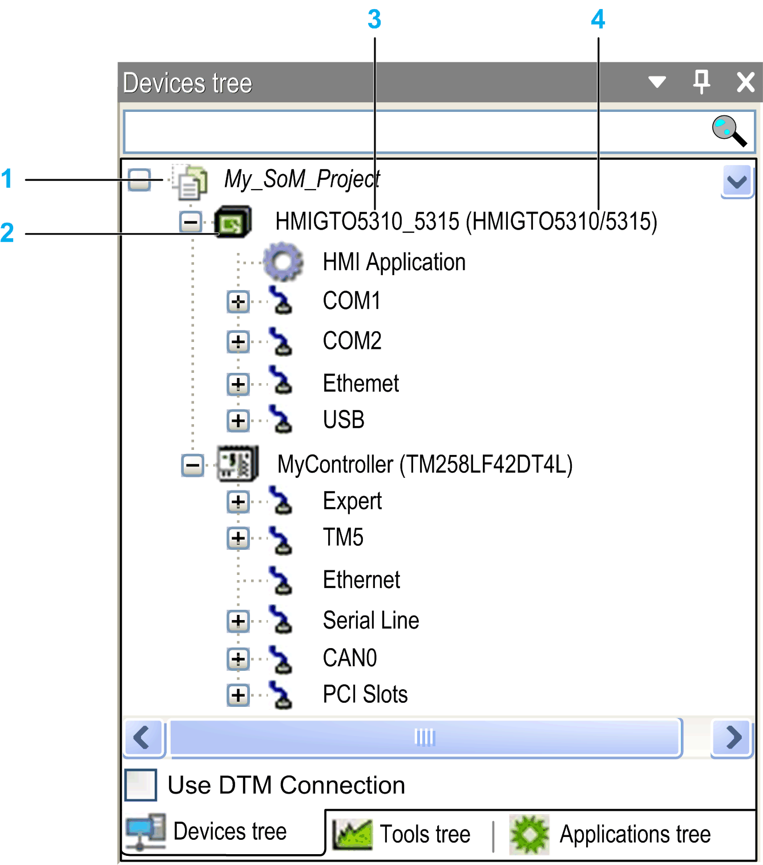763x865 pixels.
Task: Select the USB text label
Action: [344, 420]
